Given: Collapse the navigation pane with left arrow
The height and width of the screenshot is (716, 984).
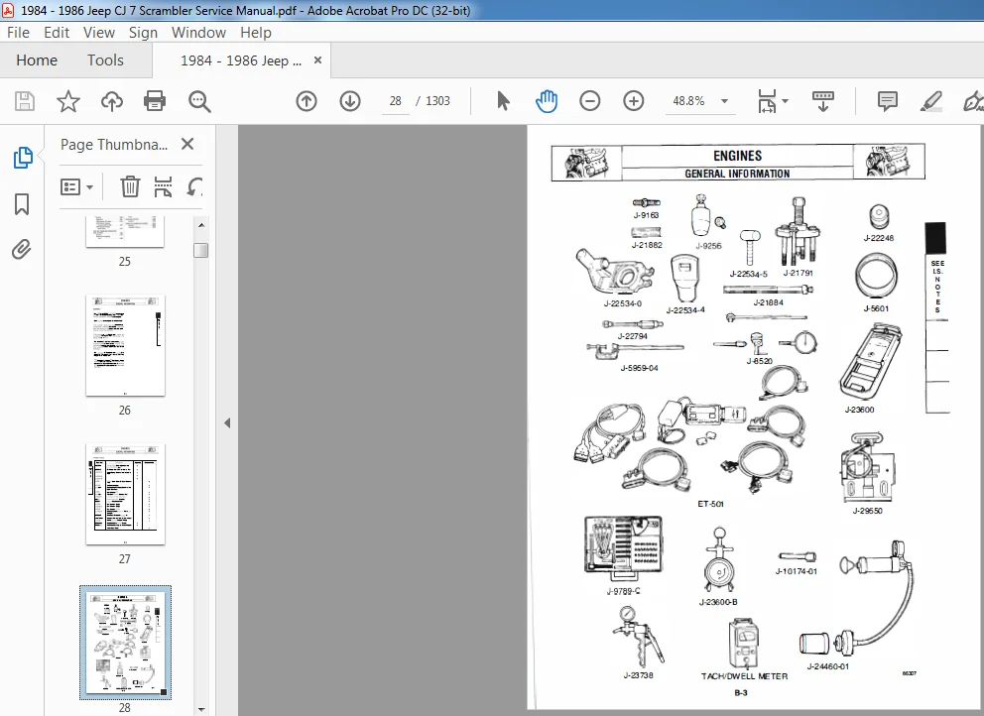Looking at the screenshot, I should pyautogui.click(x=227, y=422).
